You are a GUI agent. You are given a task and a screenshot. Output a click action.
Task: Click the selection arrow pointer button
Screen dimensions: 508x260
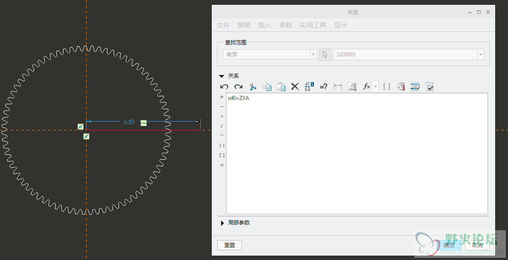[325, 55]
